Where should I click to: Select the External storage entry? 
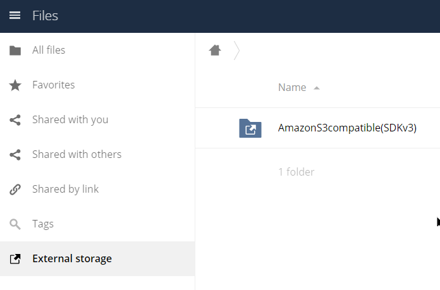coord(97,259)
